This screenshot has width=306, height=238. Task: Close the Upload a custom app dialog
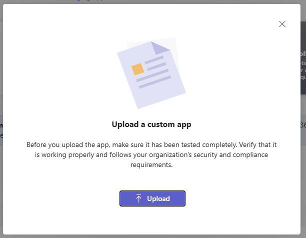click(282, 24)
